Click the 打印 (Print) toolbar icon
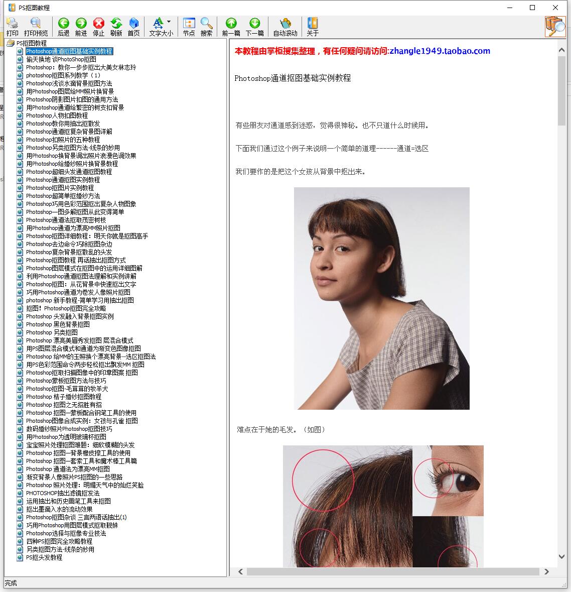Screen dimensions: 571x592 12,27
